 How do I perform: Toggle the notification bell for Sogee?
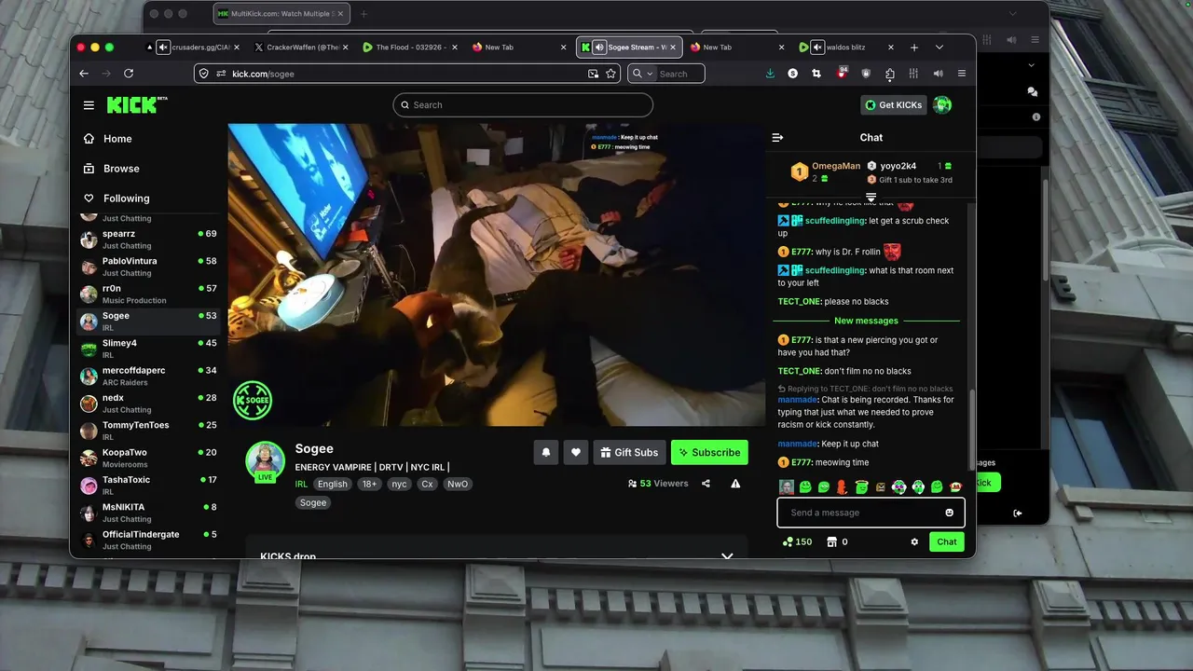coord(546,452)
